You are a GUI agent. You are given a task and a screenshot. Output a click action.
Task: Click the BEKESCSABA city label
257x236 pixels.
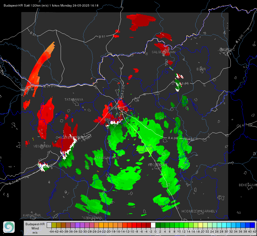[x=248, y=185]
